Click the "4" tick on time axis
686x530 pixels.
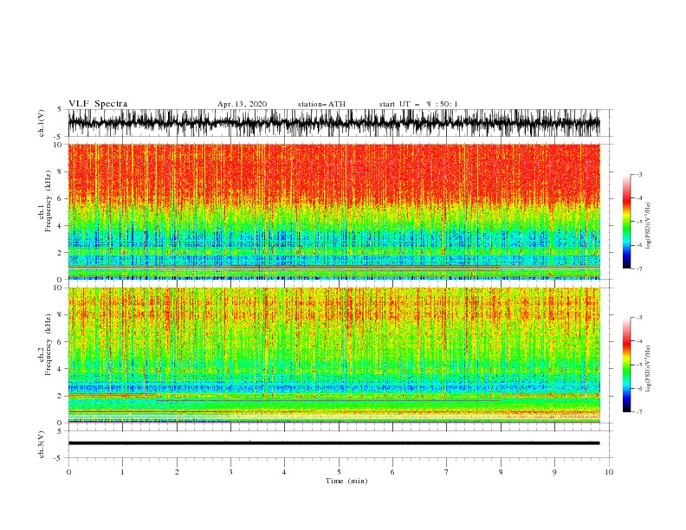point(284,472)
